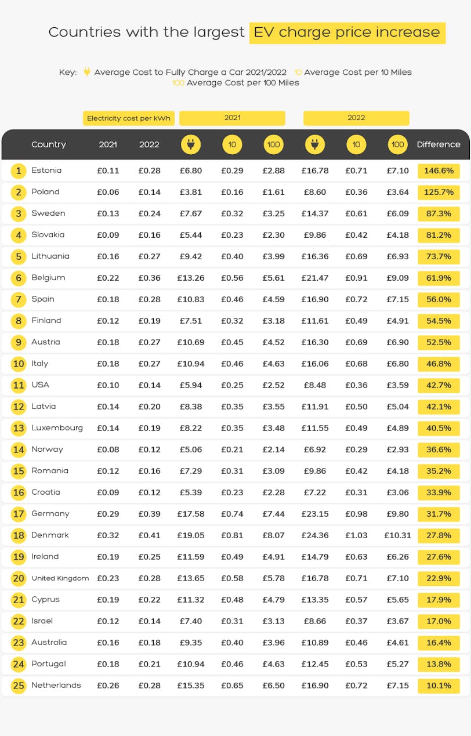The width and height of the screenshot is (471, 736).
Task: Click Germany's 31.7% difference badge
Action: point(439,514)
